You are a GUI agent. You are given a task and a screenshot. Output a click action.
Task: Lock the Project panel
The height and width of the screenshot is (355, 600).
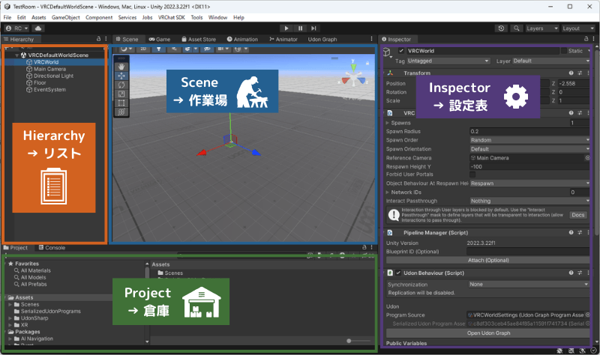(364, 247)
